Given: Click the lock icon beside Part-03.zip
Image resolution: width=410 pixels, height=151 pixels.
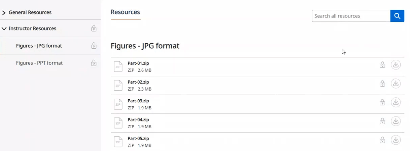Looking at the screenshot, I should (x=382, y=102).
